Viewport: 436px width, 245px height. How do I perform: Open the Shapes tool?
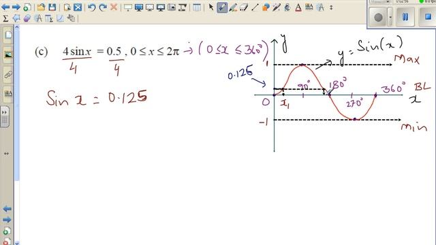click(266, 7)
